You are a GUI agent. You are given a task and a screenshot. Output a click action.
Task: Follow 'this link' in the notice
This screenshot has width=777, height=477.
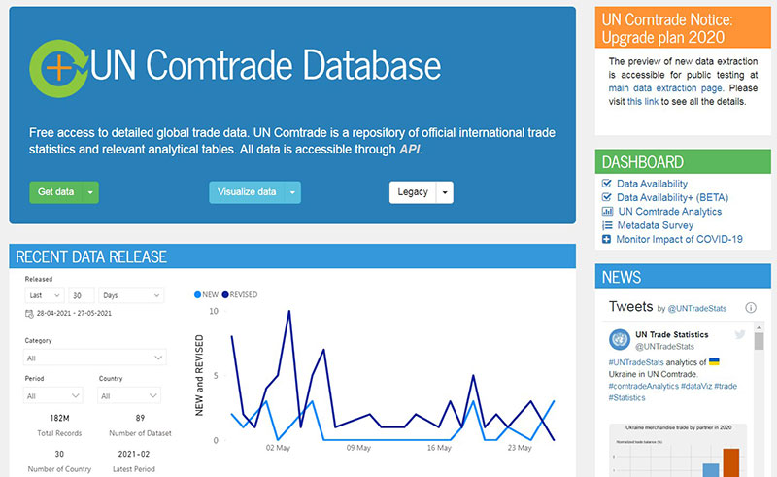pos(643,102)
